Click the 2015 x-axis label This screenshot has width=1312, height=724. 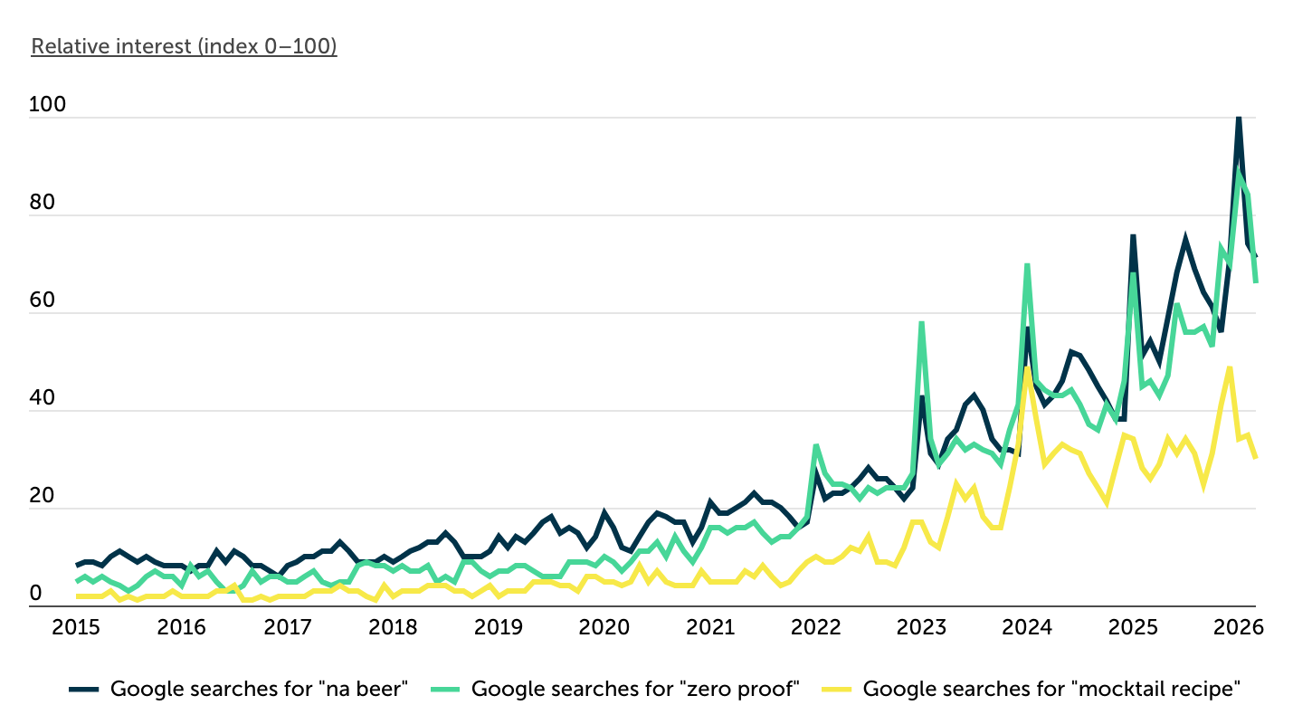pos(77,625)
